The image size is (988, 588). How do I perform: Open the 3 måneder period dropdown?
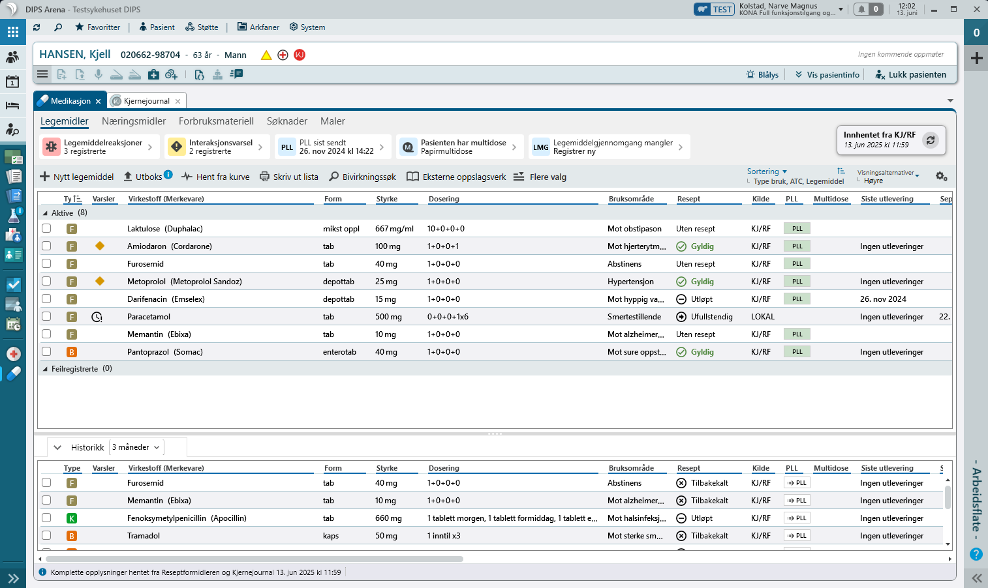(136, 447)
